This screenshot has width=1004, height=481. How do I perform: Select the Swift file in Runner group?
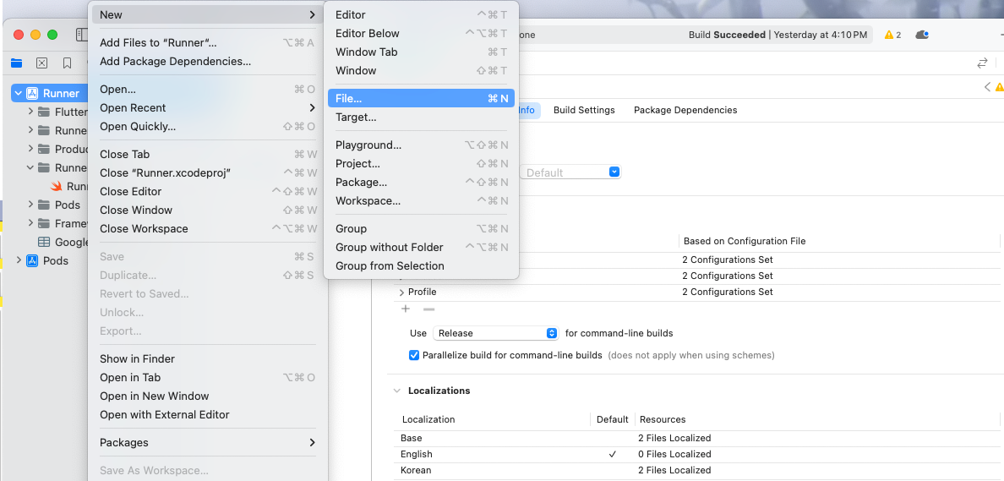click(x=57, y=186)
